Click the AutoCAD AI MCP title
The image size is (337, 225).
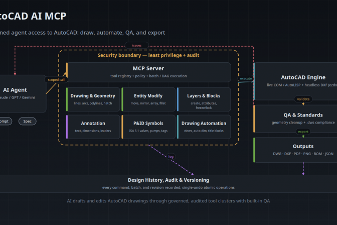(x=32, y=16)
